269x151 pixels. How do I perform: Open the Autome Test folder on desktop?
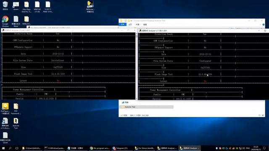coord(16,123)
